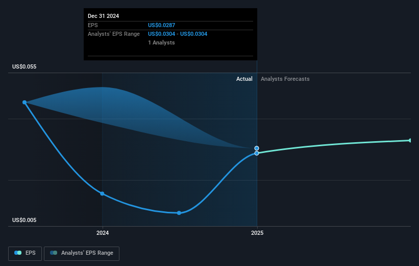Click the second US$0.0304 range value in tooltip

coord(193,34)
